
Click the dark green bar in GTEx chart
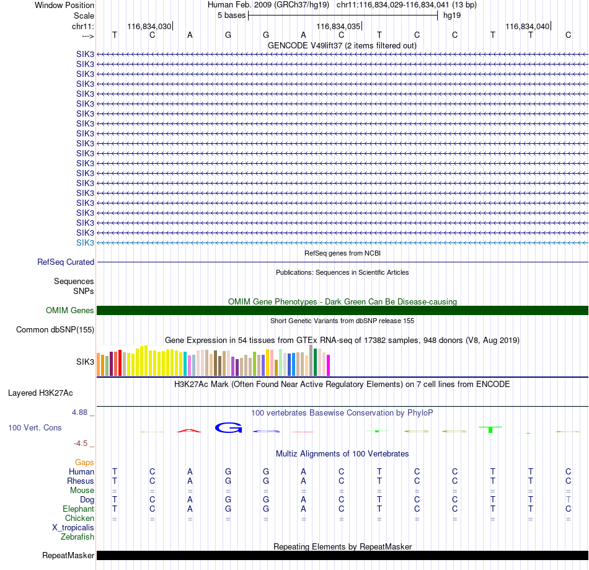[x=315, y=362]
